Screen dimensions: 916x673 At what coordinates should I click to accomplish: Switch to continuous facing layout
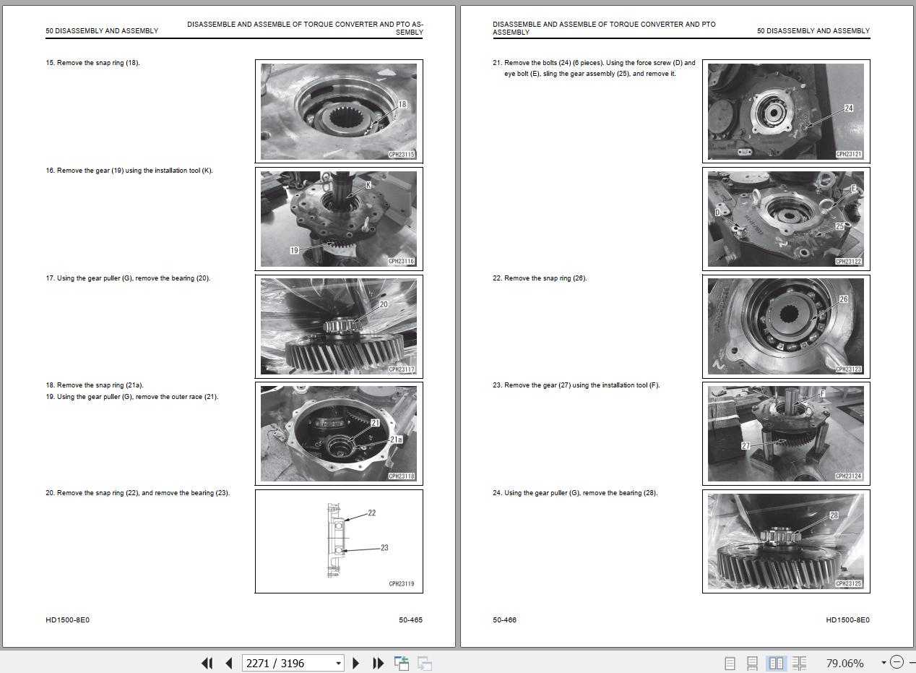click(799, 663)
